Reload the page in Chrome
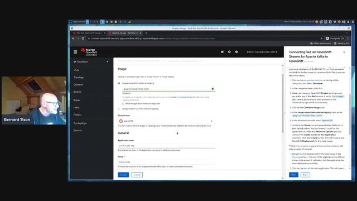357x201 pixels. click(83, 39)
